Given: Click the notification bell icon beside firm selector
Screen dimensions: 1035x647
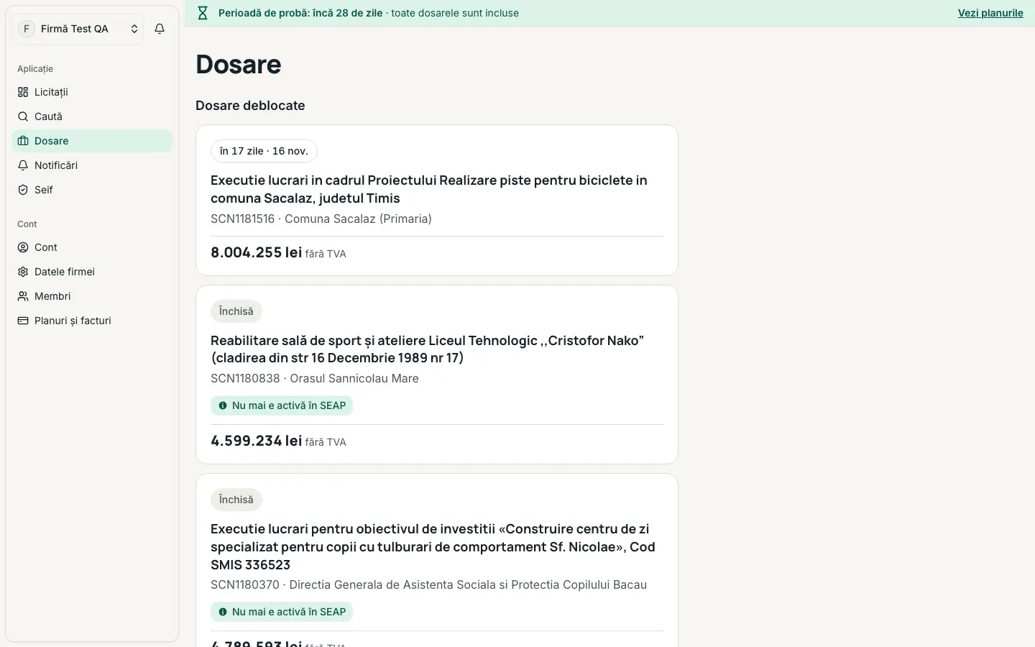Looking at the screenshot, I should tap(160, 29).
